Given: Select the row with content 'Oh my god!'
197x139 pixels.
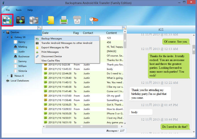Looking at the screenshot, I should pos(83,96).
